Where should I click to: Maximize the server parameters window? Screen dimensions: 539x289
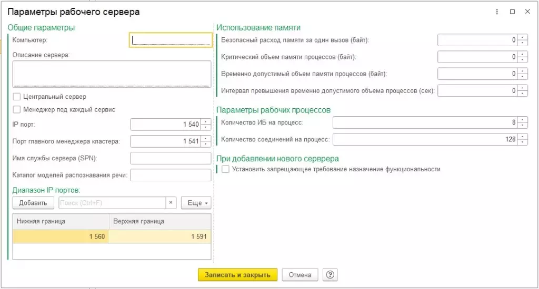512,12
